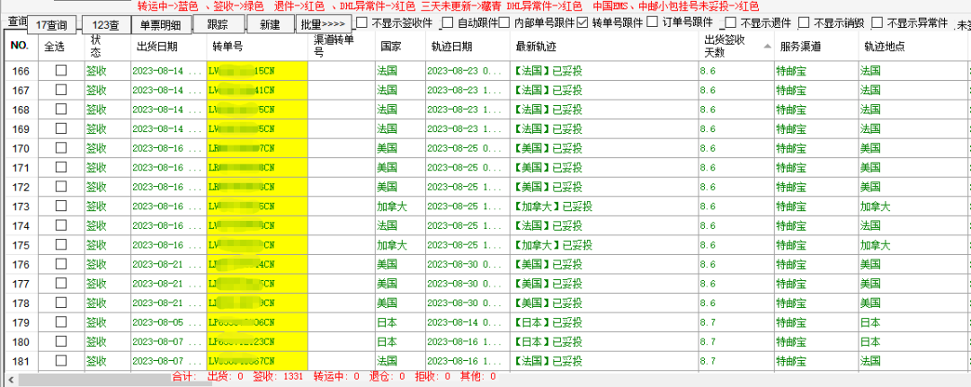The image size is (971, 387).
Task: Uncheck the 转单号跟件 checkbox
Action: tap(582, 22)
